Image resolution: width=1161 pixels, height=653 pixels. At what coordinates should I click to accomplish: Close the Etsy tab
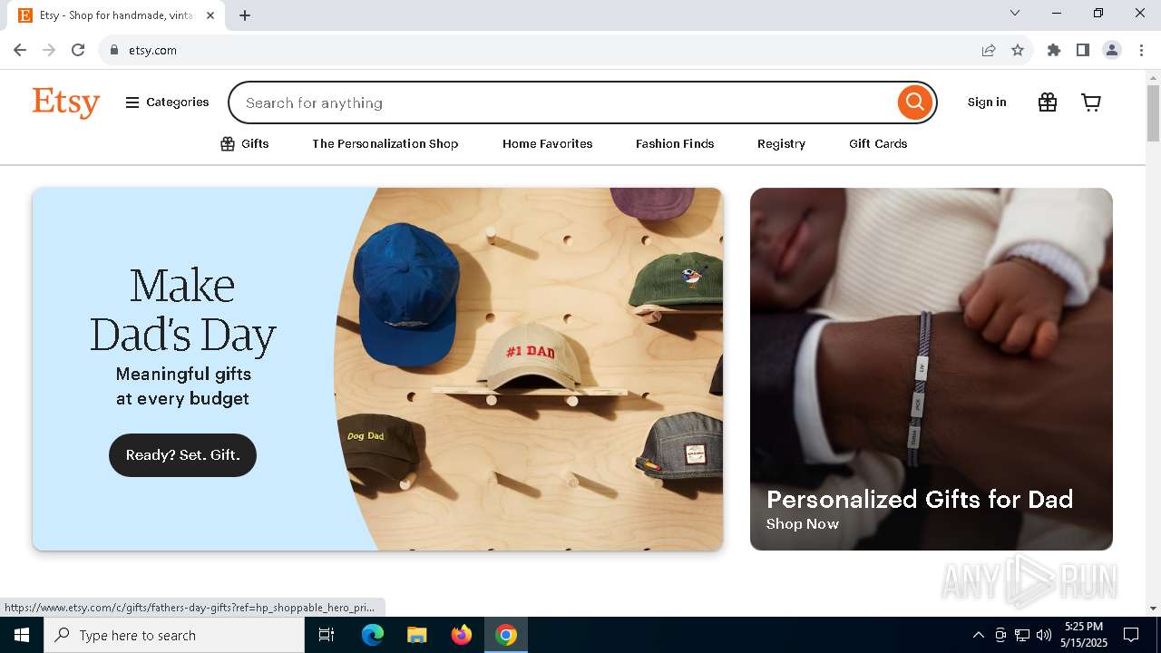coord(210,15)
